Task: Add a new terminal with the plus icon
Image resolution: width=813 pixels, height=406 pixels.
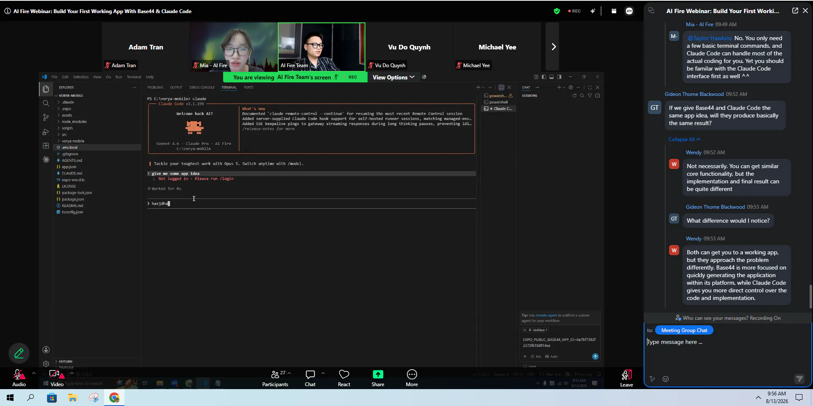Action: click(478, 87)
